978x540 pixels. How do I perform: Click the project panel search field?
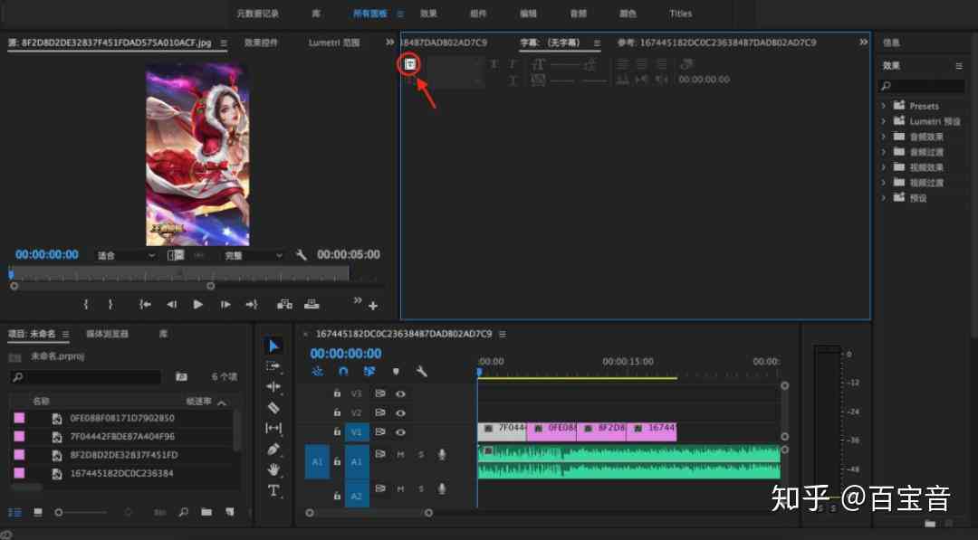(x=86, y=377)
